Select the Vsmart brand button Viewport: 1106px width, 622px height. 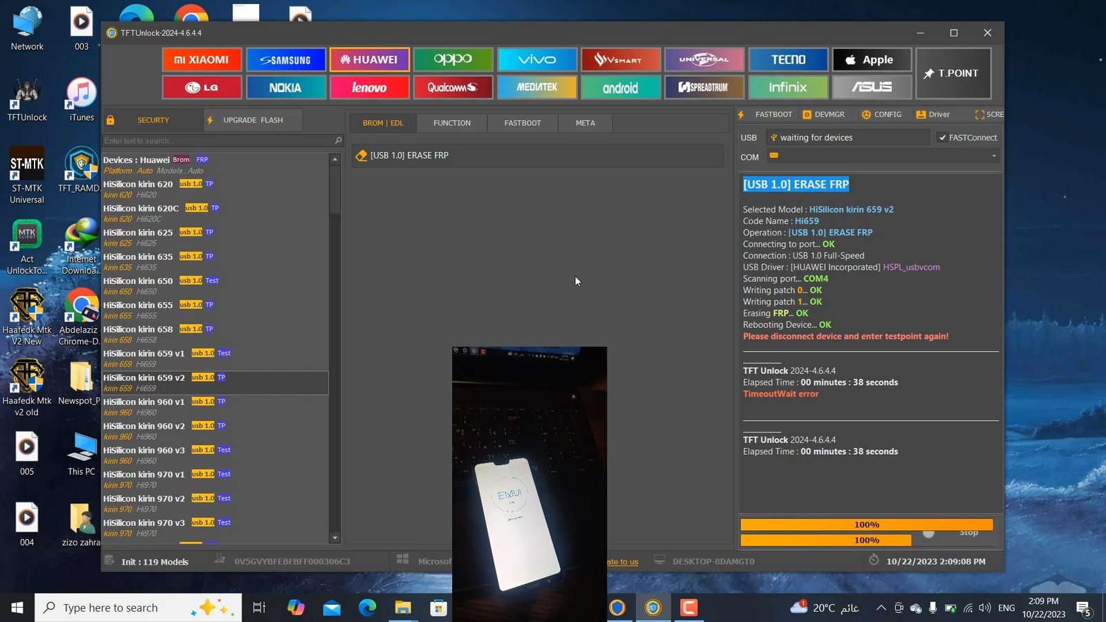point(621,59)
